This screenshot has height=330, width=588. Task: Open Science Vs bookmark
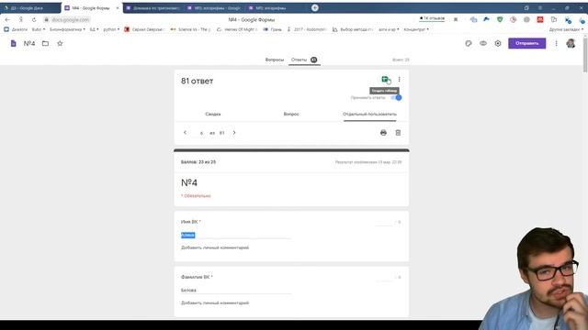(x=190, y=29)
